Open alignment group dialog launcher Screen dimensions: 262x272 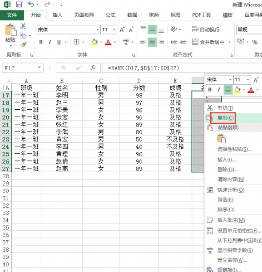click(231, 55)
